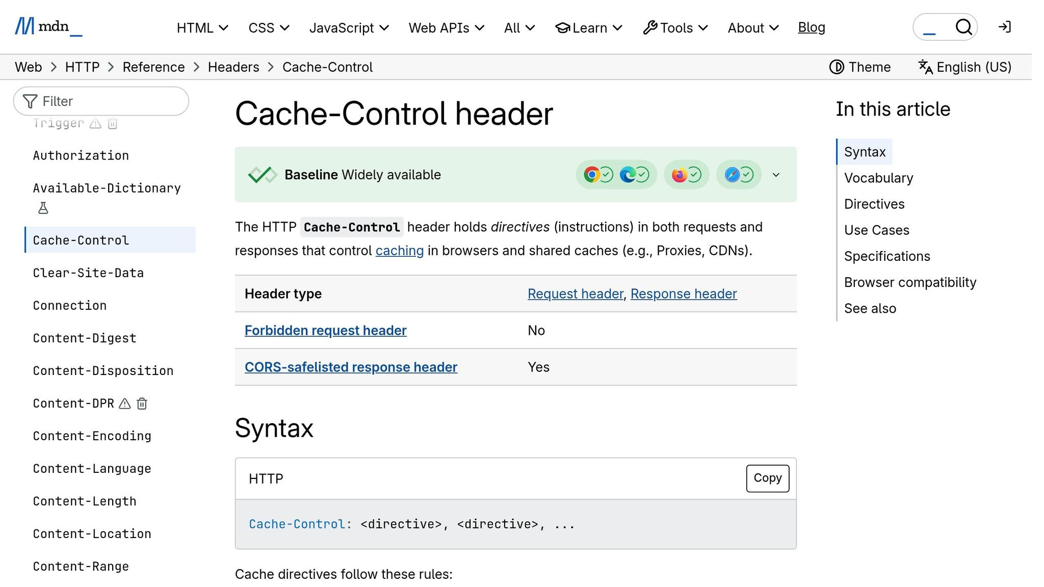Focus the sidebar Filter input

click(101, 101)
